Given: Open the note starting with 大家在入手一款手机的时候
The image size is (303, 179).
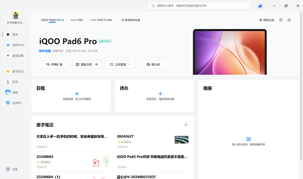Looking at the screenshot, I should 72,142.
